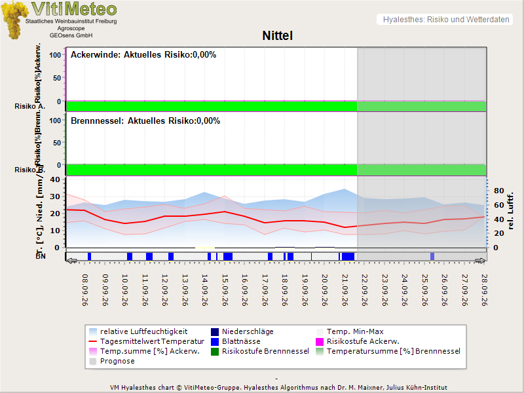Click the date label 21.09.26

point(345,290)
